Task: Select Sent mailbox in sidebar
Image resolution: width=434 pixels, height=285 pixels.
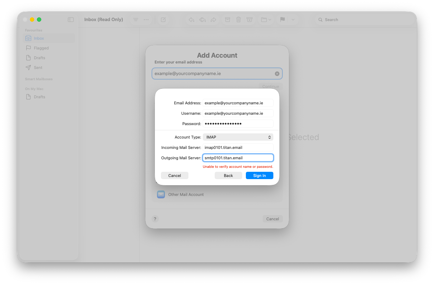Action: click(38, 67)
